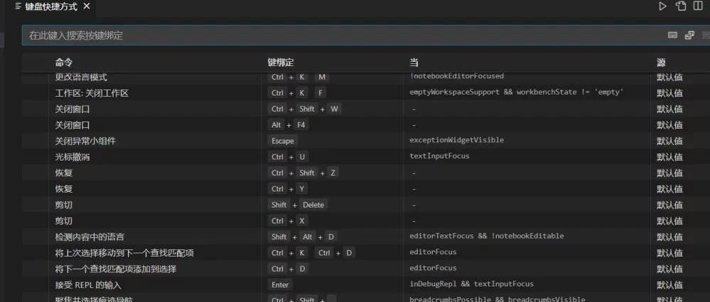This screenshot has width=710, height=302.
Task: Click the Alt + F4 keybinding
Action: (x=289, y=125)
